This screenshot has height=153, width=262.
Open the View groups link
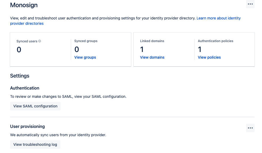85,57
